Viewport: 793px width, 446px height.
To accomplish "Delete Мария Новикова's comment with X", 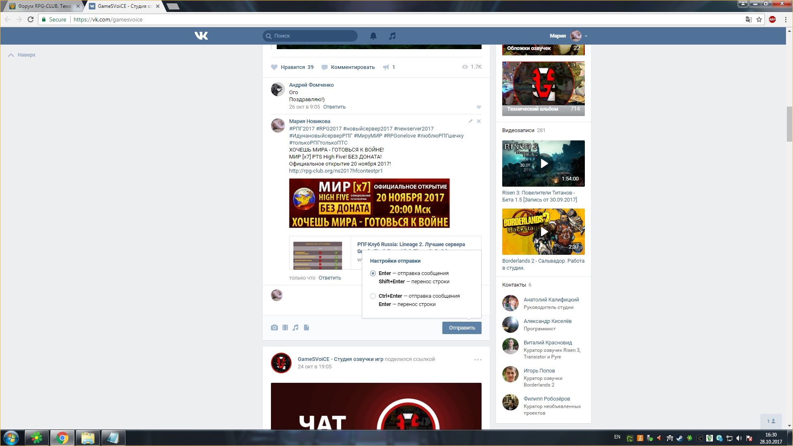I will coord(479,121).
